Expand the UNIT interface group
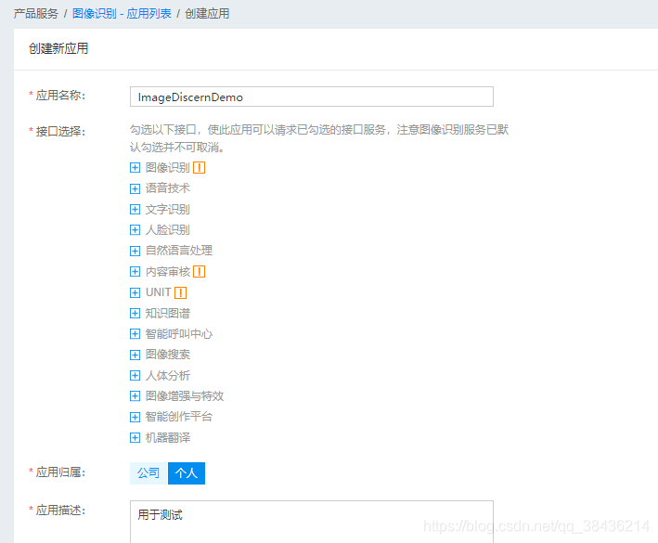The width and height of the screenshot is (658, 543). click(135, 292)
